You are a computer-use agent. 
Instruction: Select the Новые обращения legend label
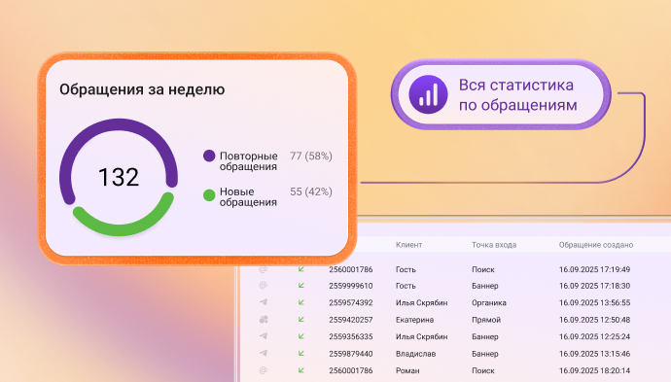coord(248,196)
